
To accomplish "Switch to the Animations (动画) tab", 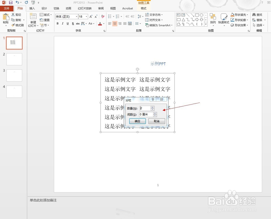I will (x=68, y=8).
